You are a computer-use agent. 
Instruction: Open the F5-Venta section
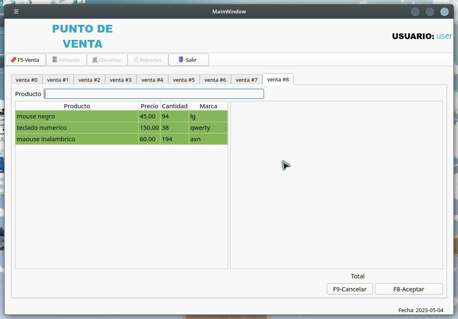pos(26,60)
